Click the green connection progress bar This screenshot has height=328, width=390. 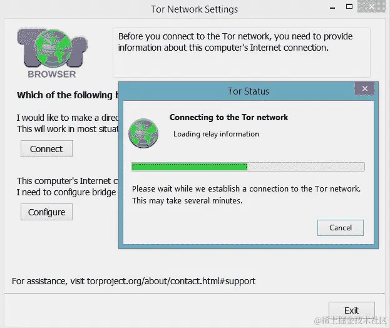click(x=190, y=167)
